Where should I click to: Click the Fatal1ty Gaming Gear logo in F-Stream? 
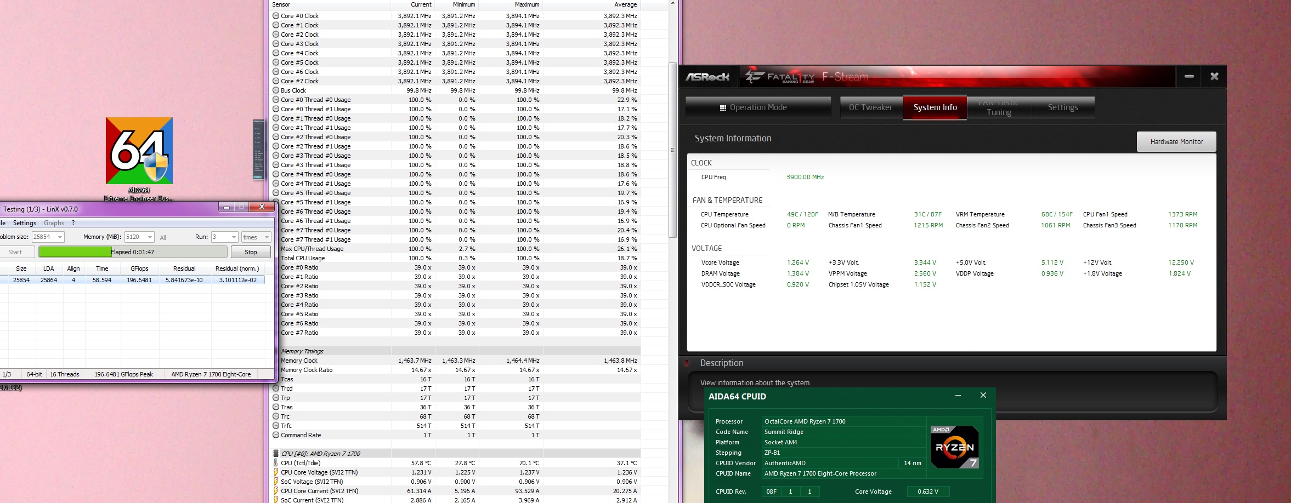pos(779,77)
